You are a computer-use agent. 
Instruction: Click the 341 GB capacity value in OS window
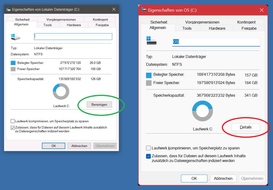click(251, 95)
